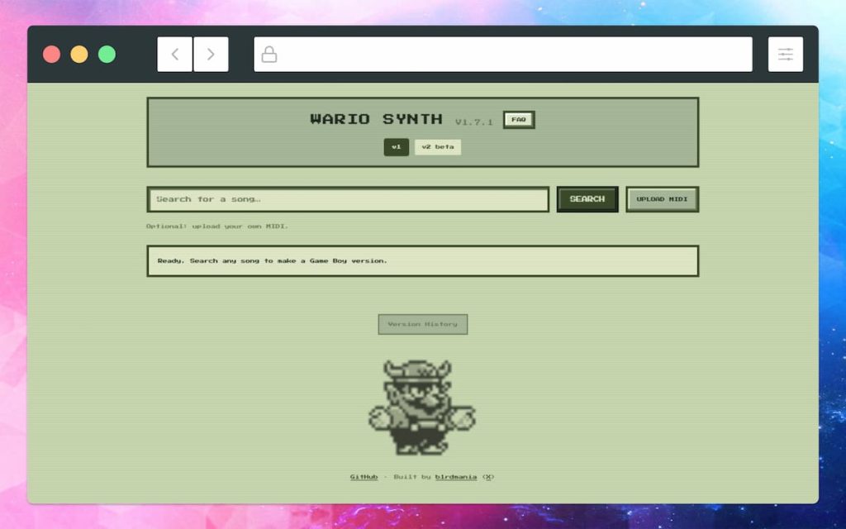
Task: Click the 'Ready. Search any song' status message
Action: pos(273,260)
